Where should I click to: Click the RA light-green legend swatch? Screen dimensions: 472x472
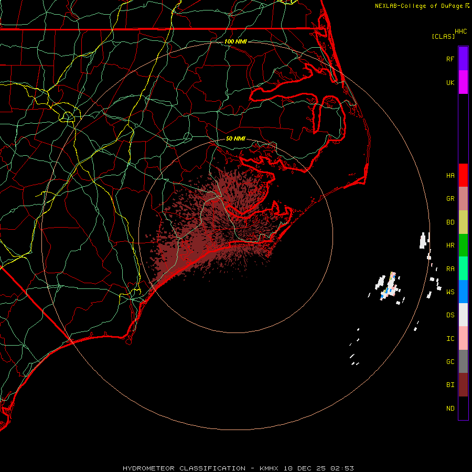coord(463,269)
